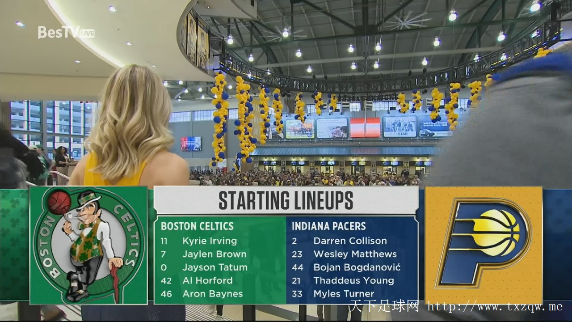Click the Boston Celtics leprechaun logo
The height and width of the screenshot is (322, 572).
pos(88,245)
